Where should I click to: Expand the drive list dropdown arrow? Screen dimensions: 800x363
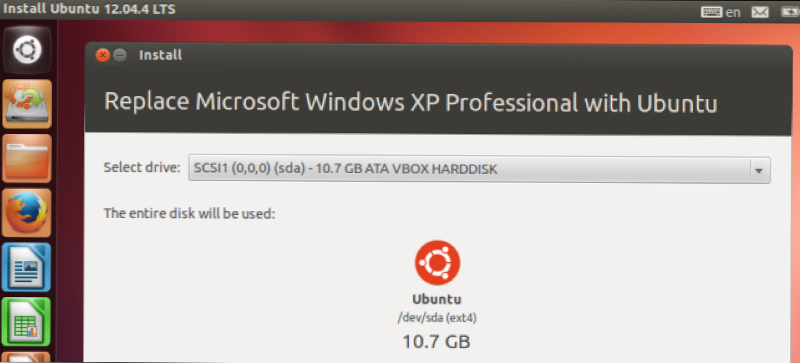(x=758, y=169)
